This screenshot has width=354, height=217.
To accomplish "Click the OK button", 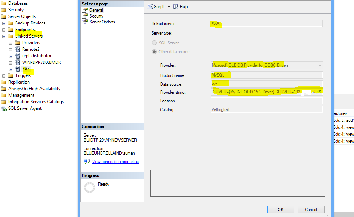I will point(280,209).
